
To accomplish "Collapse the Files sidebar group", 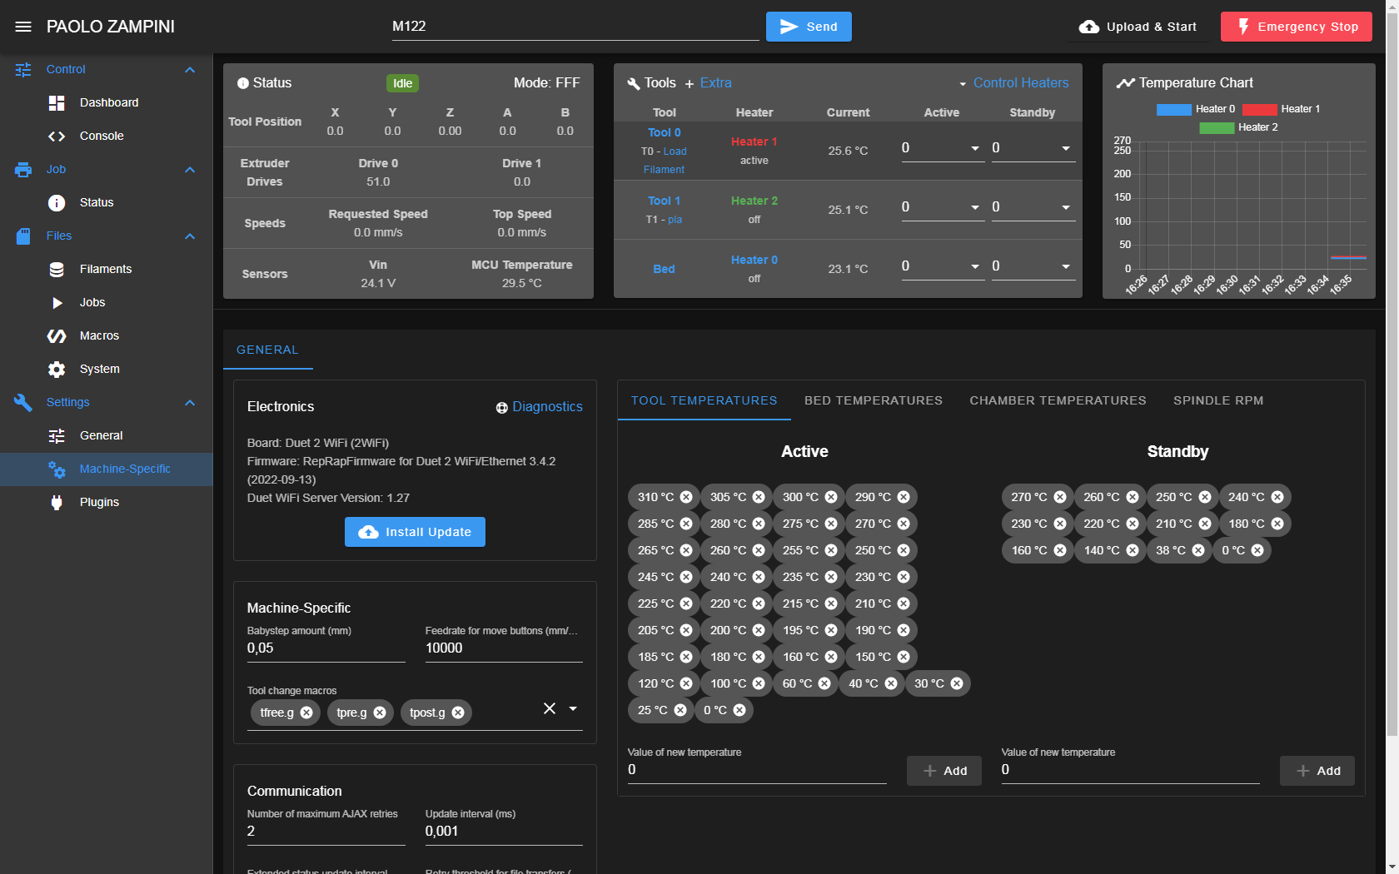I will pyautogui.click(x=190, y=236).
